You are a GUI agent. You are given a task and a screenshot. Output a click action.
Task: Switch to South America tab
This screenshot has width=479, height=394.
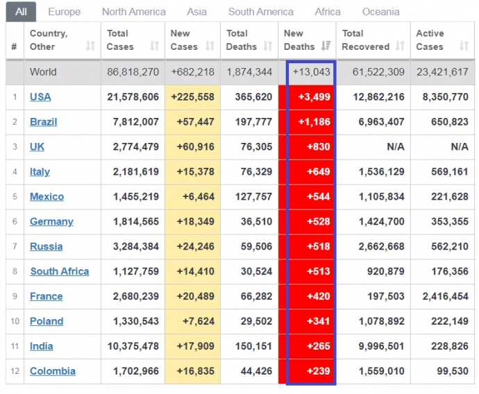click(260, 12)
